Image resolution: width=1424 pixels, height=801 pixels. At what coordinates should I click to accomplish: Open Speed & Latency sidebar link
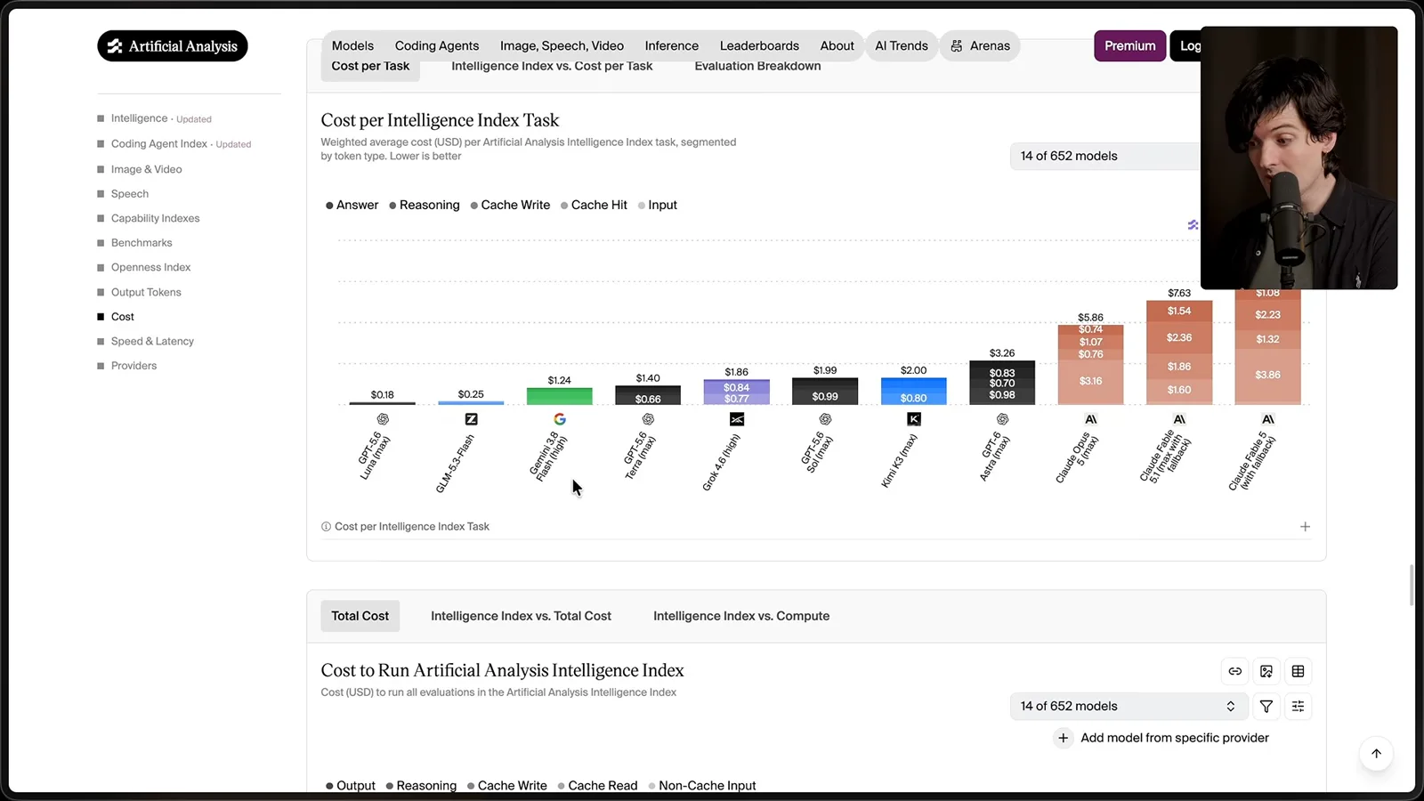pyautogui.click(x=152, y=341)
